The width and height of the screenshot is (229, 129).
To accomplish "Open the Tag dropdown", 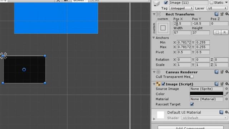I will point(181,8).
